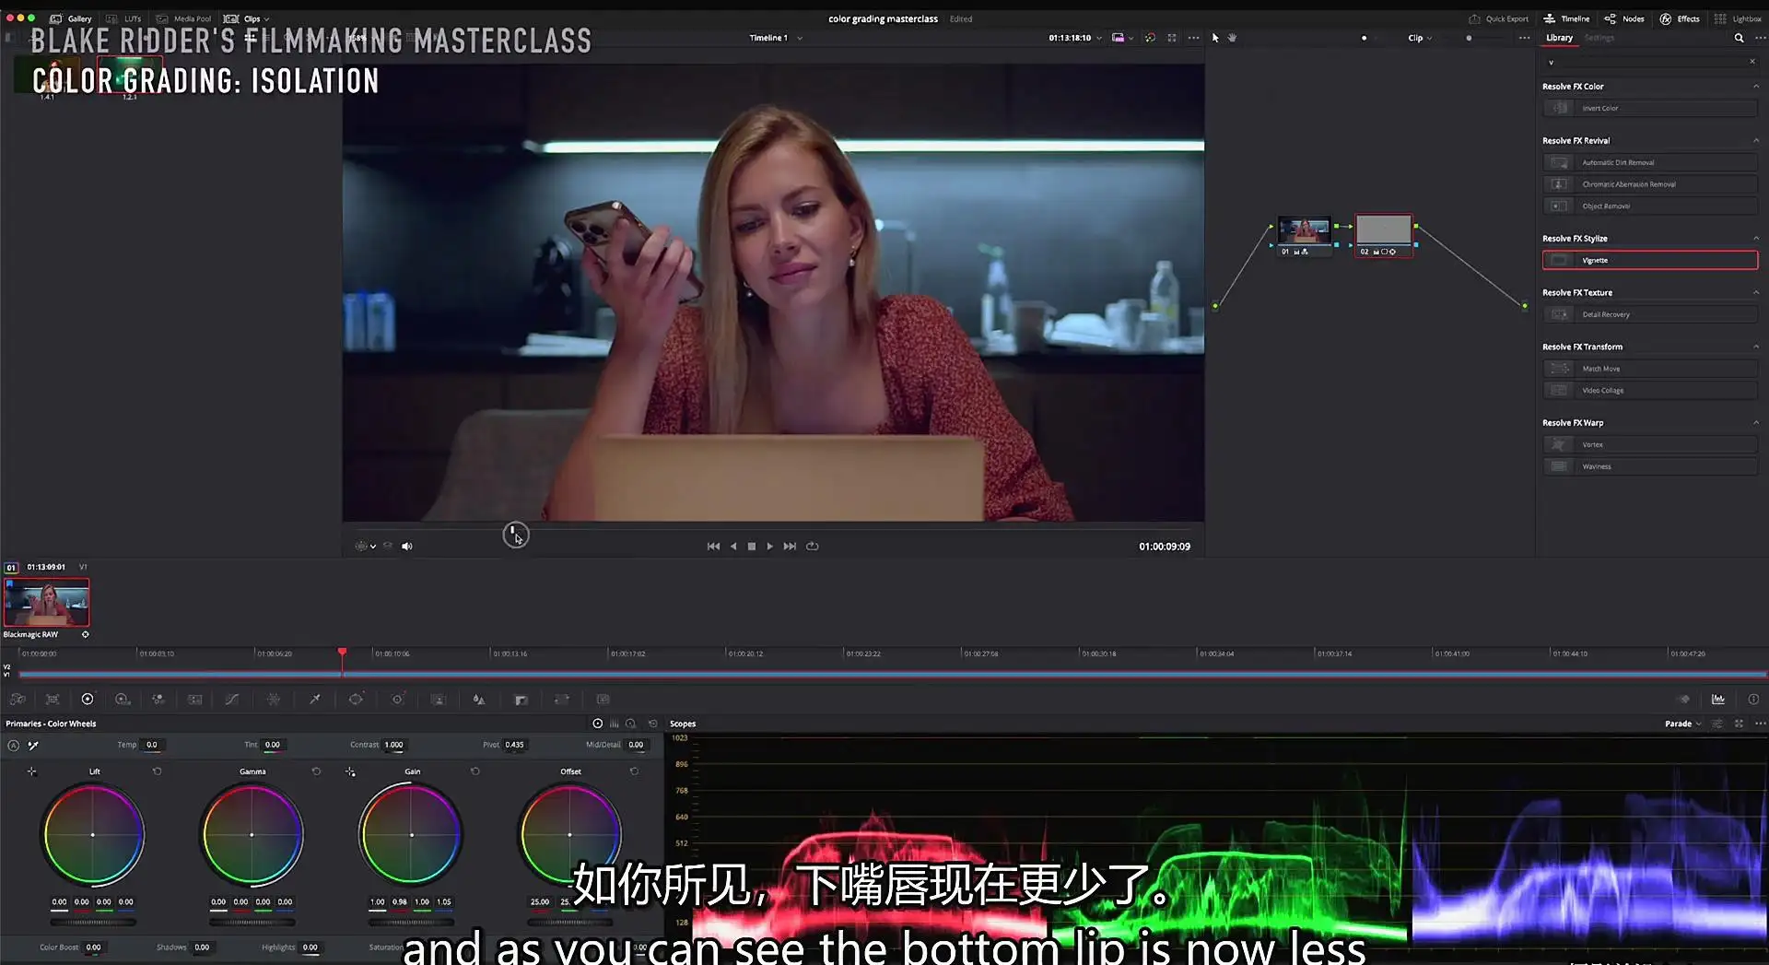Screen dimensions: 1769x965
Task: Open the Gallery panel
Action: [x=70, y=18]
